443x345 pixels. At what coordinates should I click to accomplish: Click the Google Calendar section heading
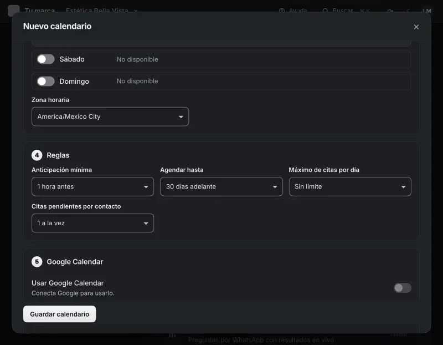[x=75, y=262]
